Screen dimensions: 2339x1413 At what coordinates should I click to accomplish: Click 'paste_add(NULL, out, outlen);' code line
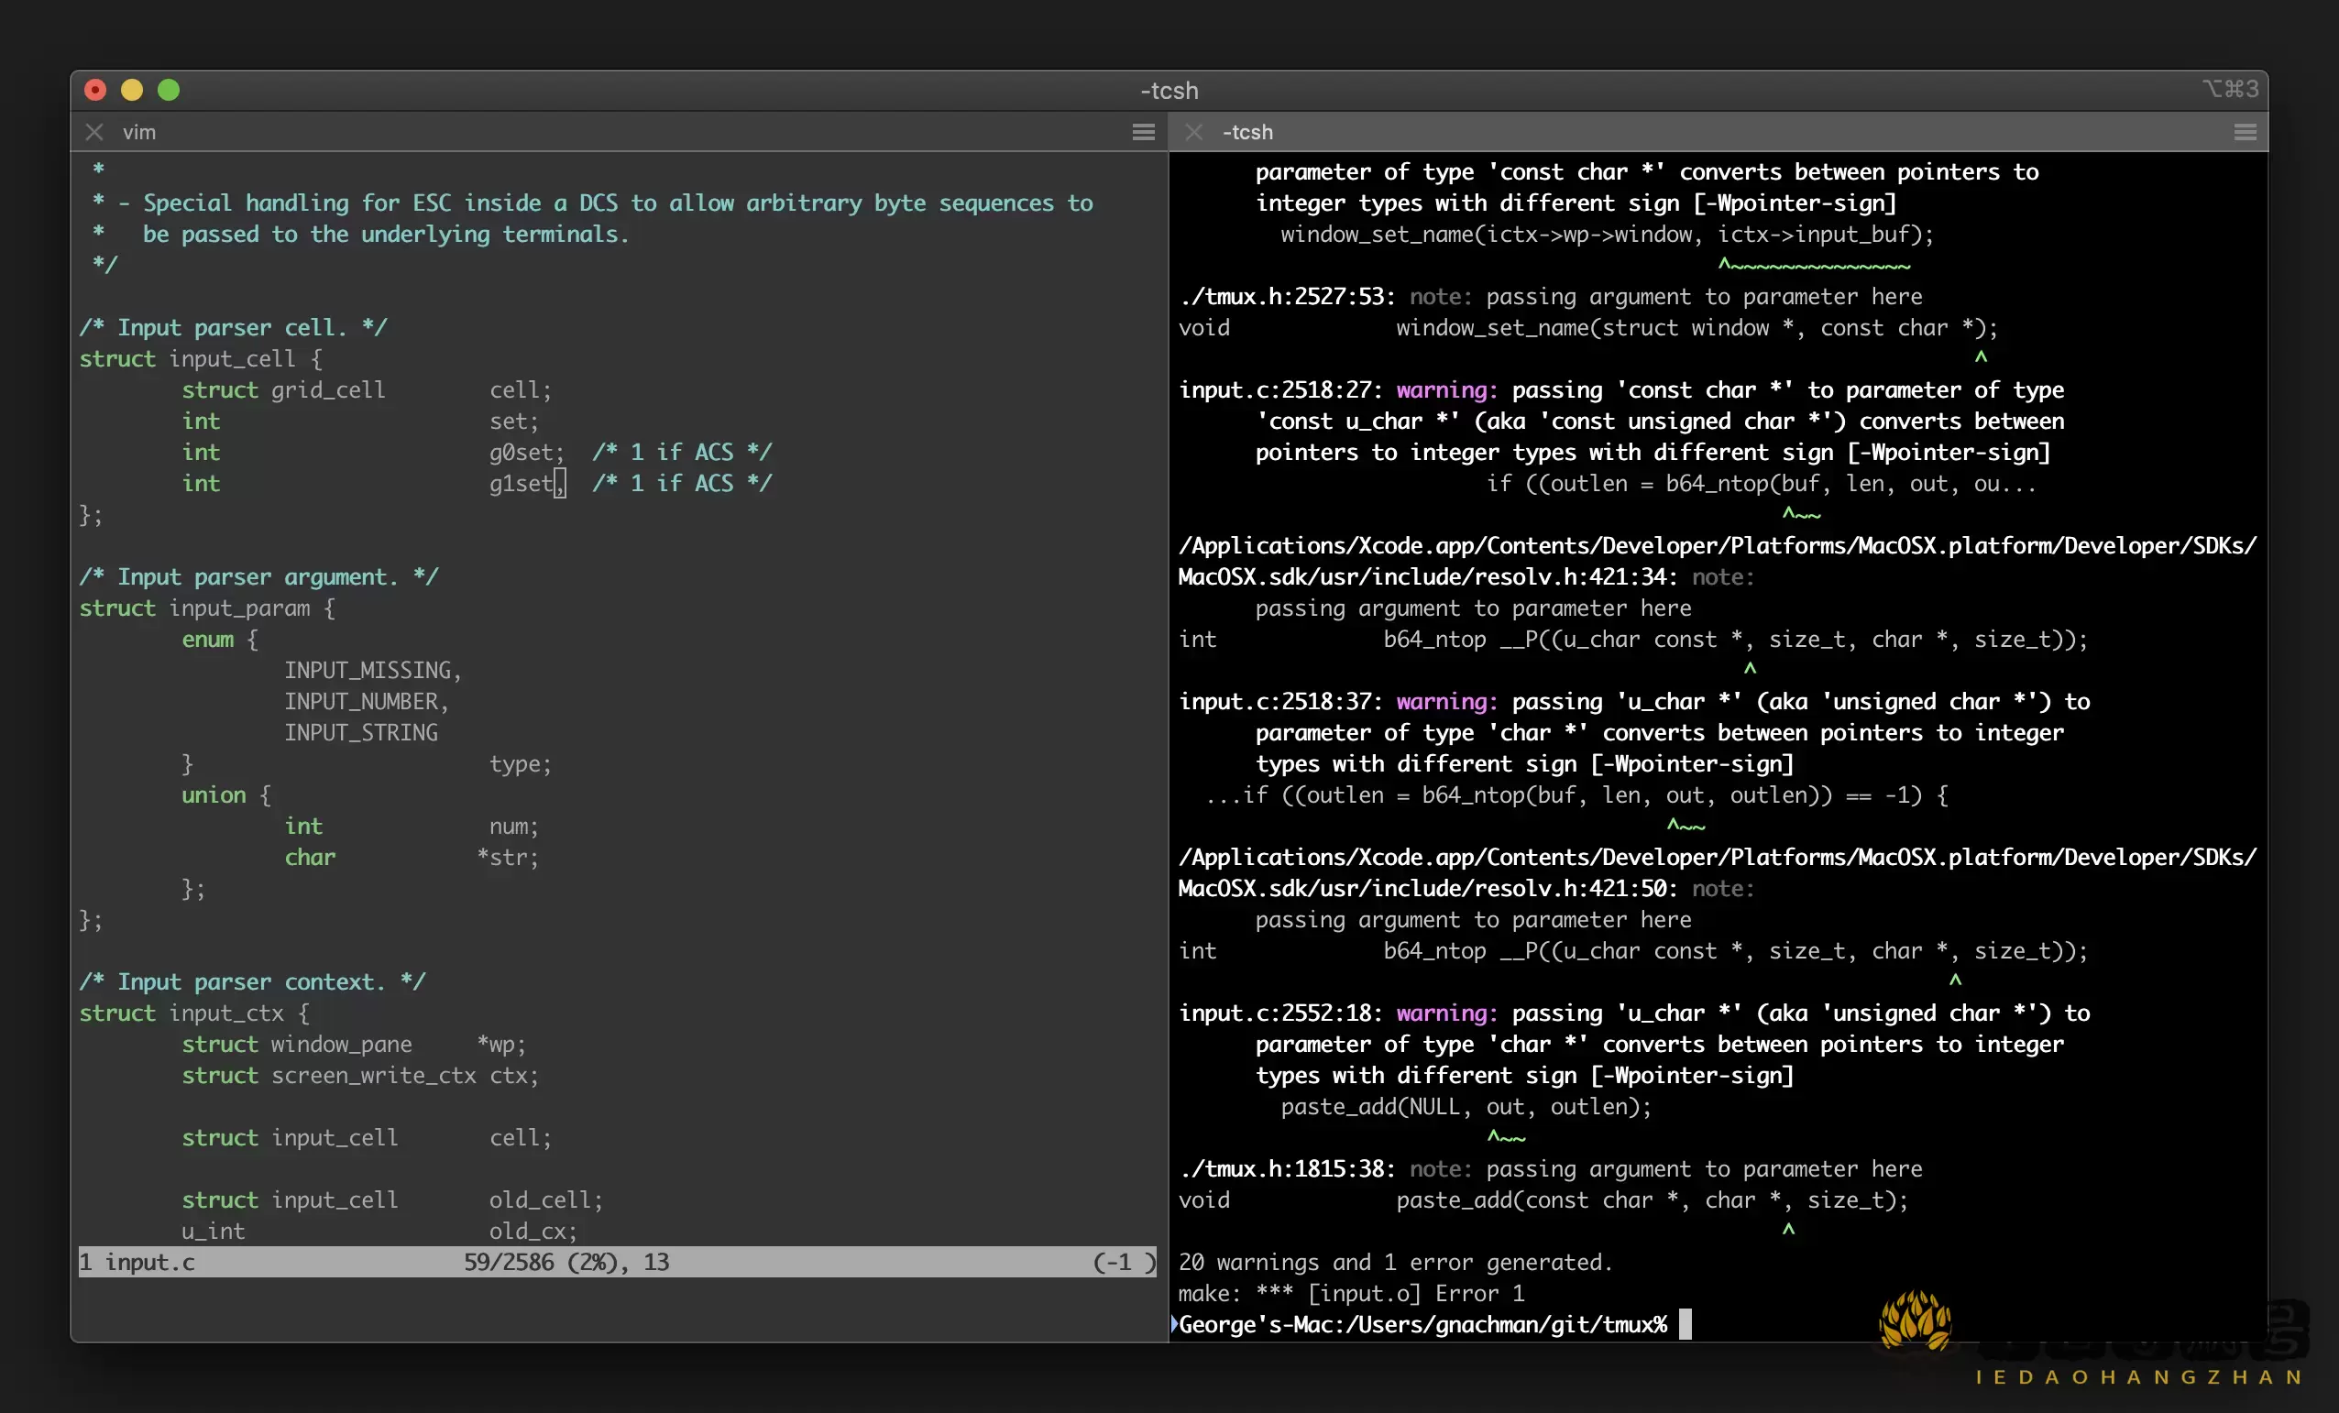click(x=1466, y=1107)
